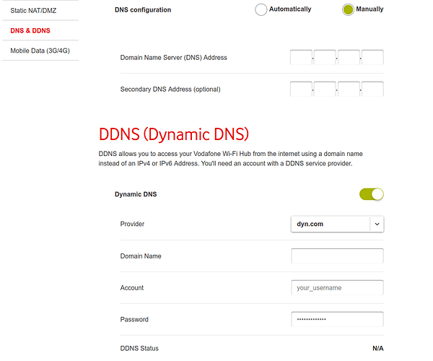Open the Static NAT/DMZ sidebar page

(32, 11)
